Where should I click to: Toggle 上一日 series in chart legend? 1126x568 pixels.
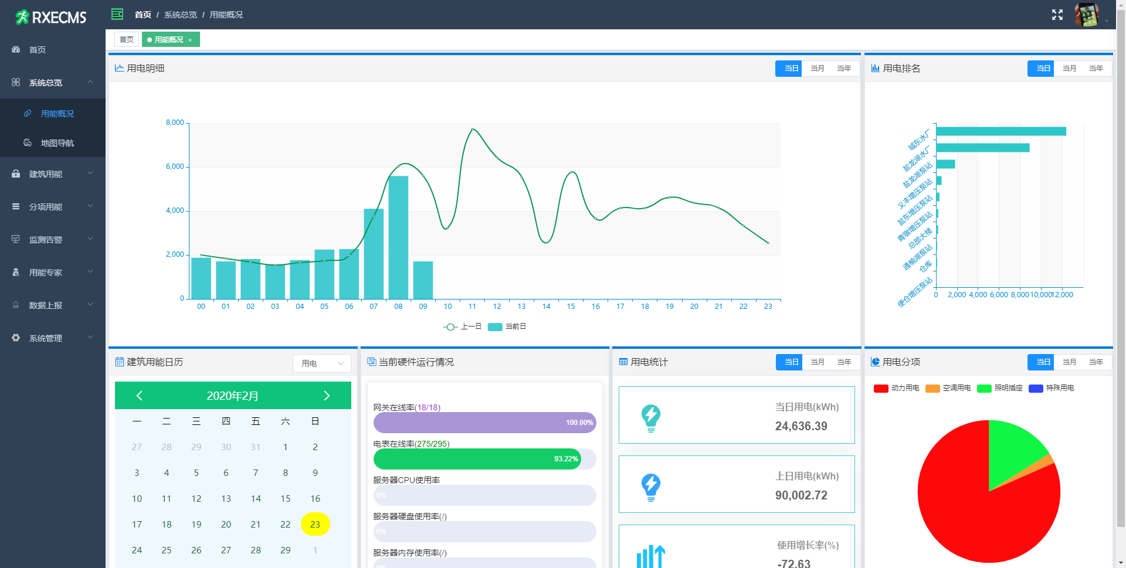point(462,326)
